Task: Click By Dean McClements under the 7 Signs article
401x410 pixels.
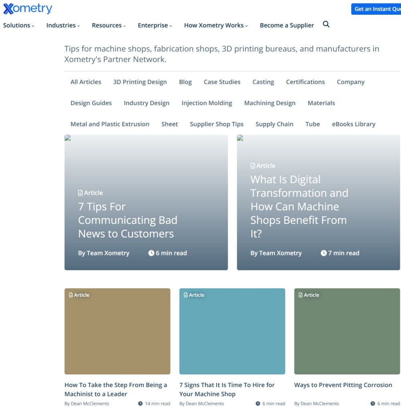Action: pos(202,404)
